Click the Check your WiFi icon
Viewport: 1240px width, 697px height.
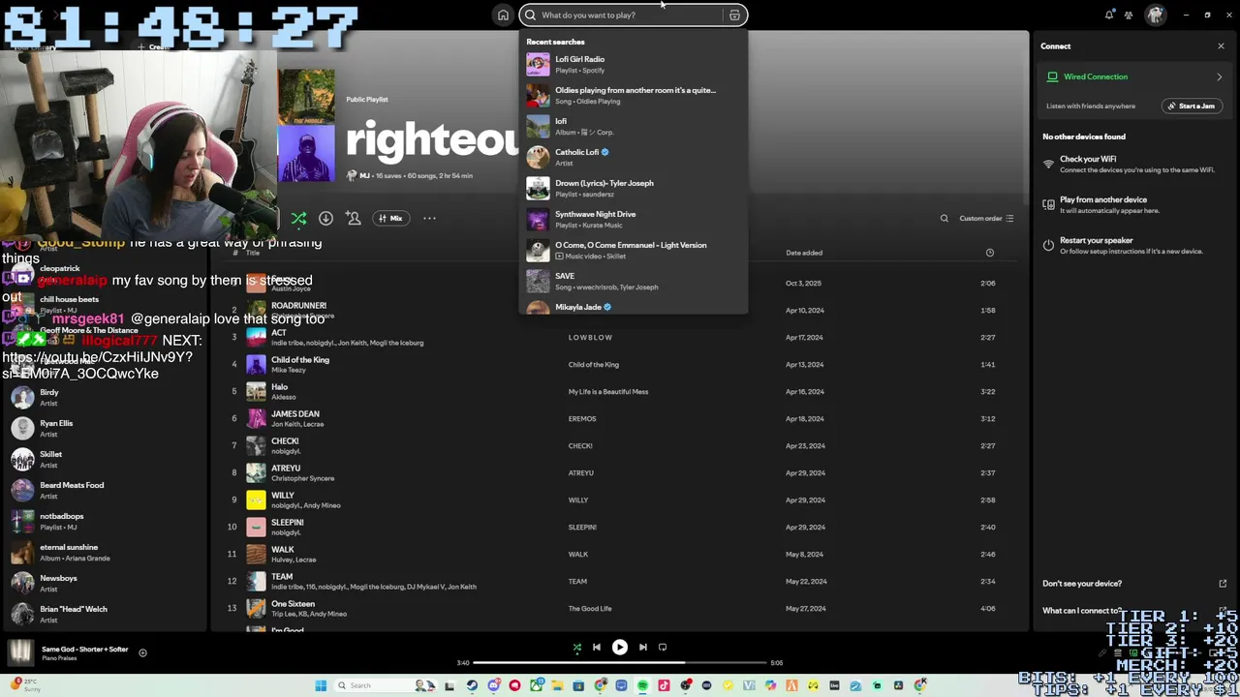pos(1048,164)
